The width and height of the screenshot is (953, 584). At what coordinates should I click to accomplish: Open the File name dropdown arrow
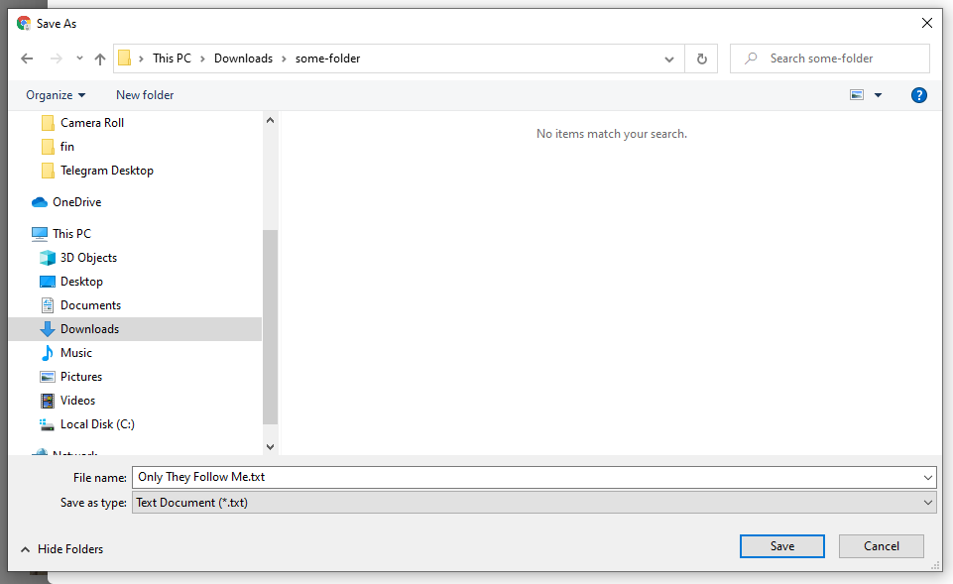point(927,477)
